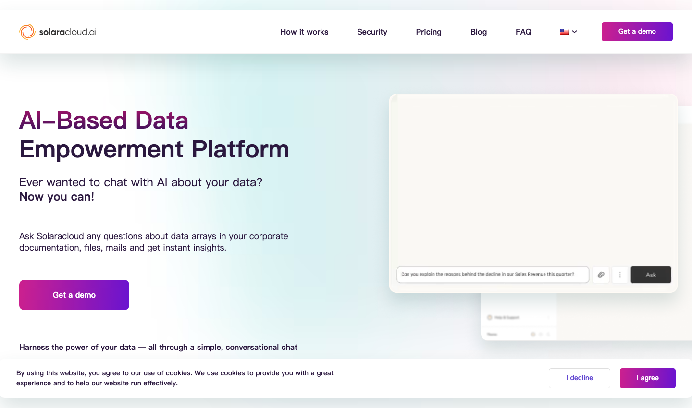Screen dimensions: 692x408
Task: Go to the Security section
Action: click(x=372, y=32)
